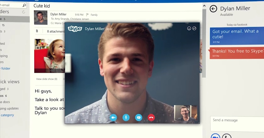This screenshot has width=264, height=138.
Task: Minimize the Skype call overlay
Action: (x=189, y=29)
